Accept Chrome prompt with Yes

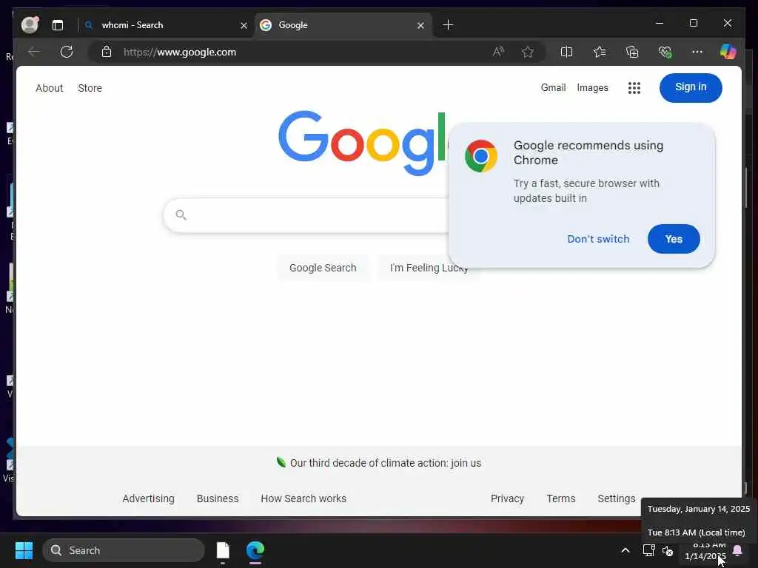[674, 239]
